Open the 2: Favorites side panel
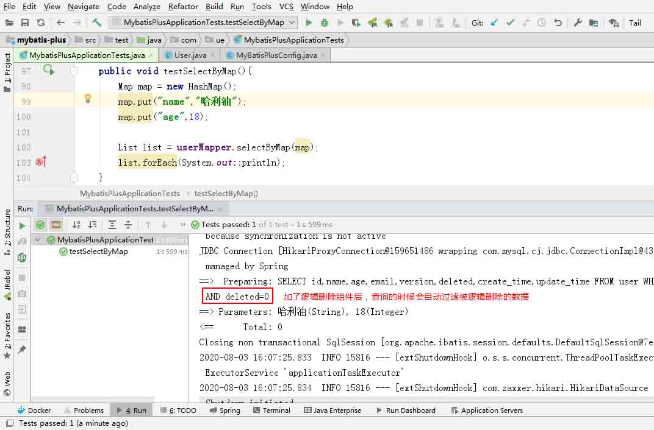This screenshot has height=430, width=654. click(7, 336)
